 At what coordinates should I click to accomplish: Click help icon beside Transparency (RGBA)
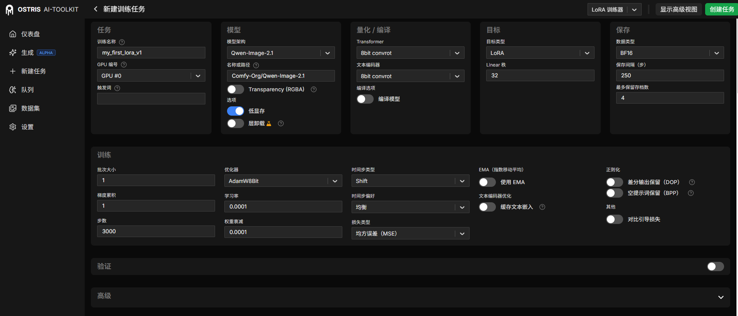[314, 89]
